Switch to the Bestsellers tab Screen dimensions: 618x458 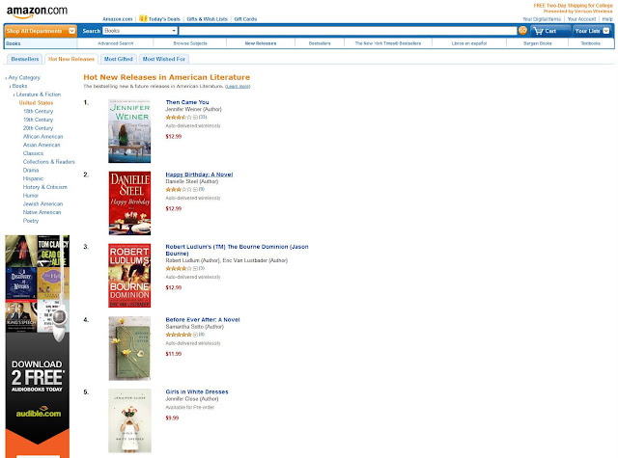pos(25,59)
